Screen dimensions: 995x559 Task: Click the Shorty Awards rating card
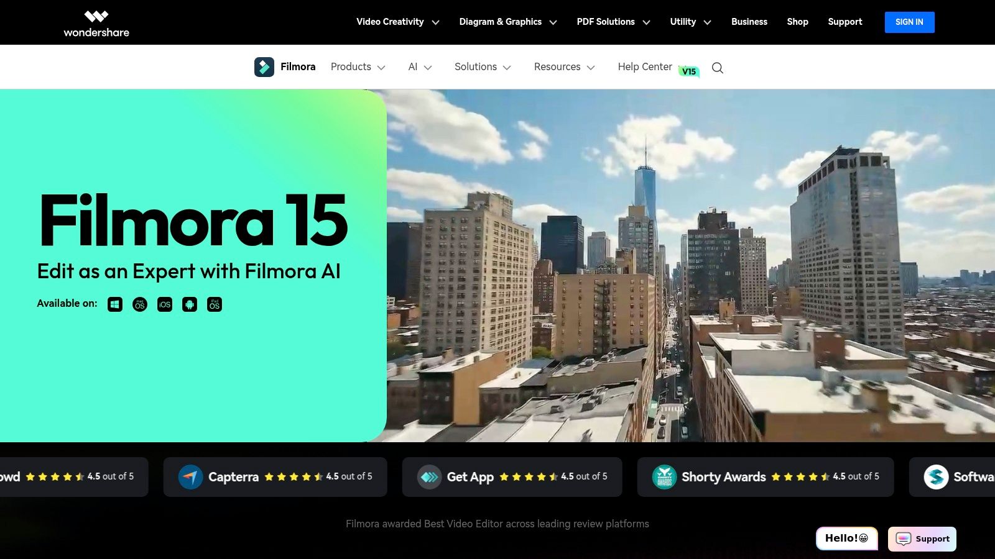pyautogui.click(x=766, y=477)
